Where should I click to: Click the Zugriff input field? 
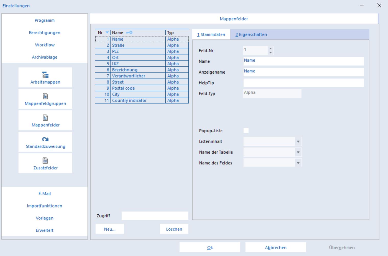tap(155, 216)
